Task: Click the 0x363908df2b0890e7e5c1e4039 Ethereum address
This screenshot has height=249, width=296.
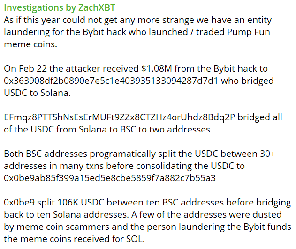Action: (x=111, y=81)
